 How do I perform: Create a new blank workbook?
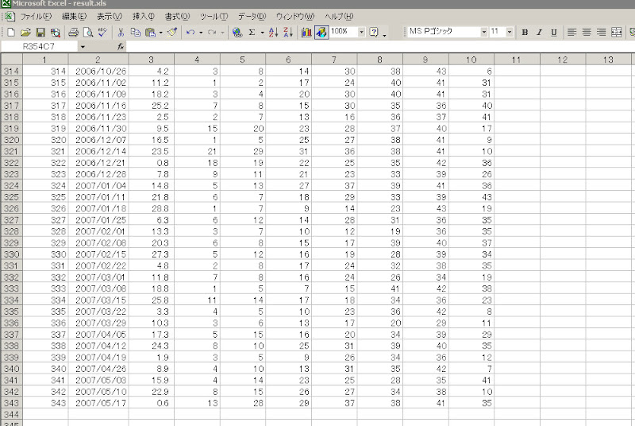click(11, 33)
